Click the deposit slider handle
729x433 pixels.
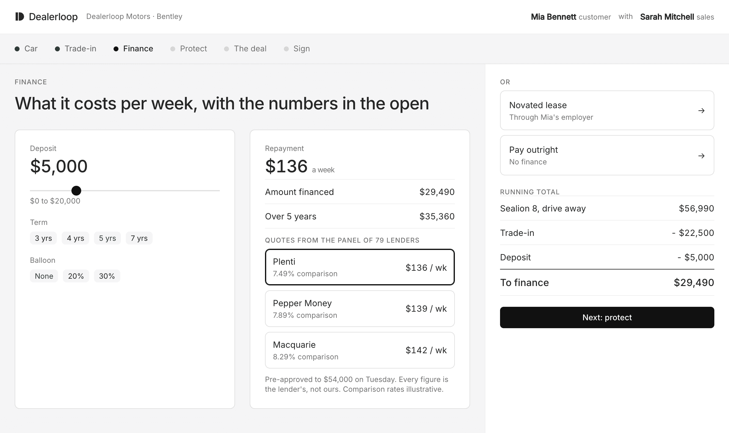tap(76, 191)
